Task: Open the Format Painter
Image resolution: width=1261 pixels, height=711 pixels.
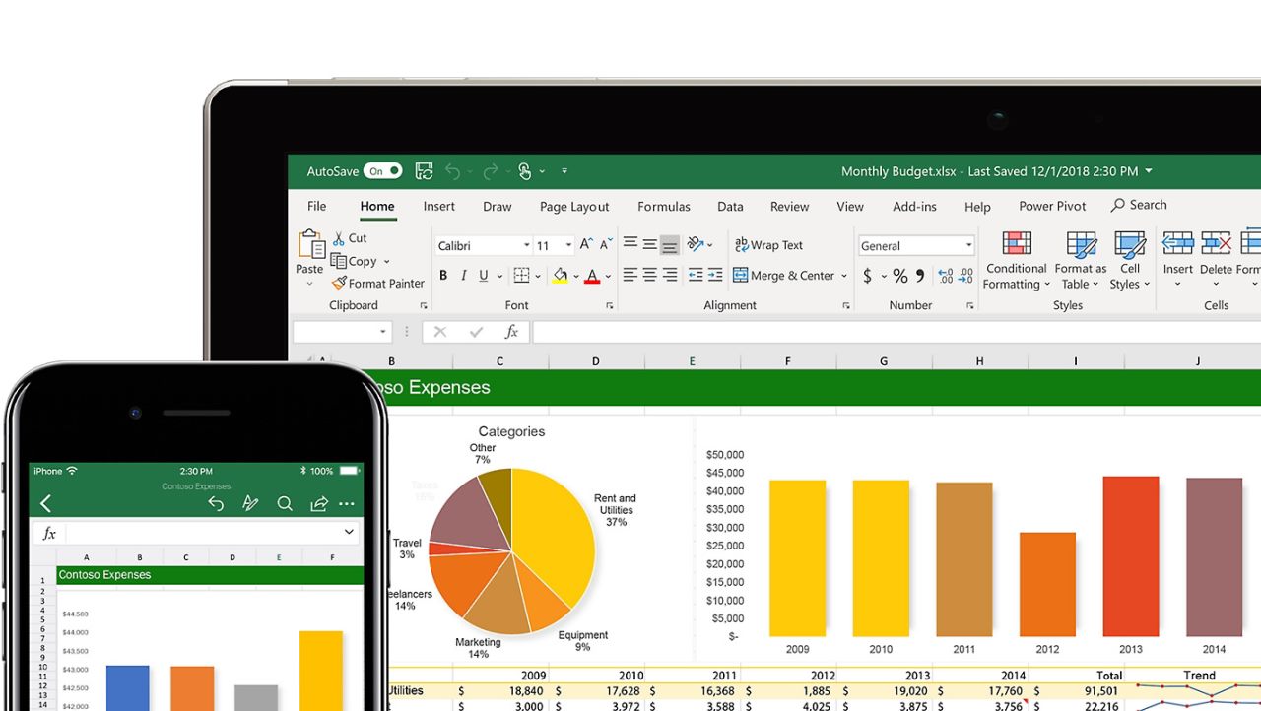Action: click(x=378, y=284)
